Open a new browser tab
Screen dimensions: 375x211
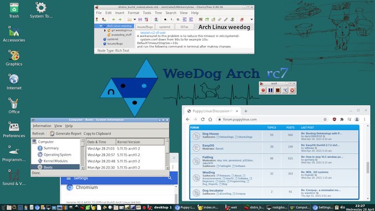coord(246,111)
